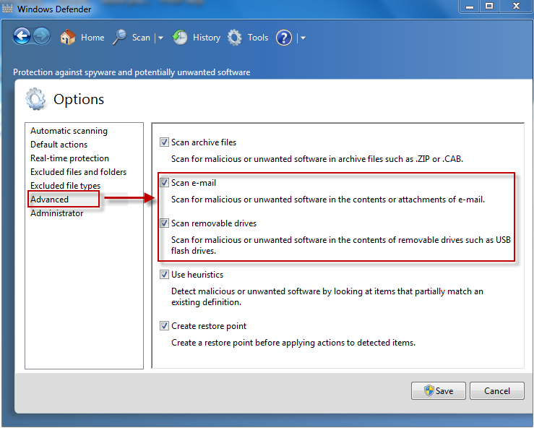Open the Administrator options category
Image resolution: width=534 pixels, height=428 pixels.
(x=57, y=213)
